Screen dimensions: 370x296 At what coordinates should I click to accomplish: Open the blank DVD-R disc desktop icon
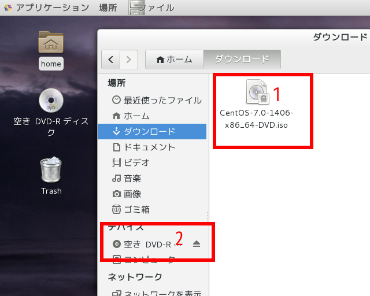(x=51, y=102)
